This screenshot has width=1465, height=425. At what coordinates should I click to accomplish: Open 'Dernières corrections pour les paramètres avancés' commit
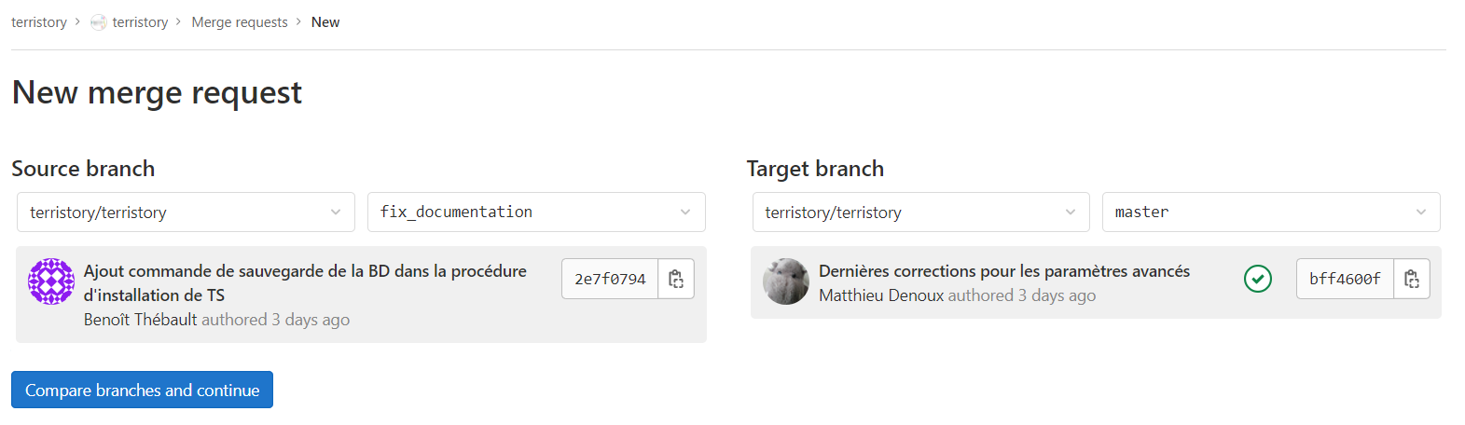pyautogui.click(x=1004, y=271)
